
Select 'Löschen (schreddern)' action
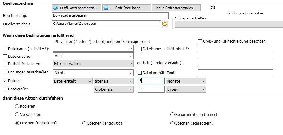click(172, 123)
